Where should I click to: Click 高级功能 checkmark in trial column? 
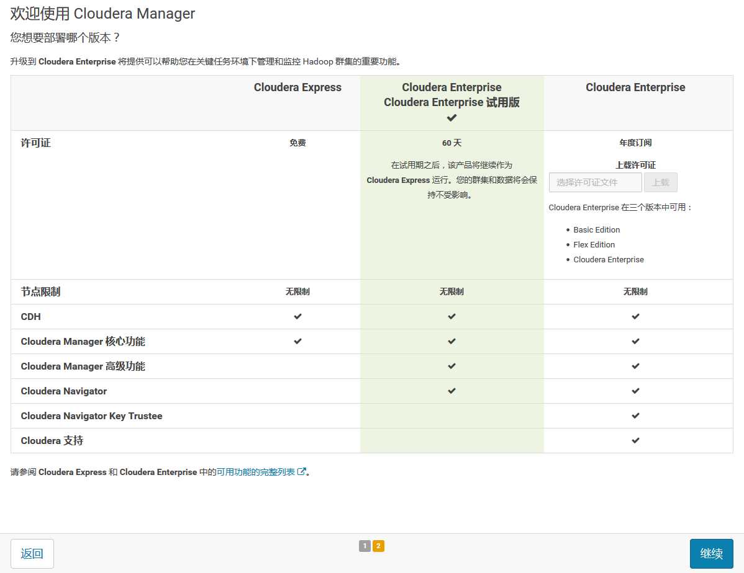[x=451, y=366]
